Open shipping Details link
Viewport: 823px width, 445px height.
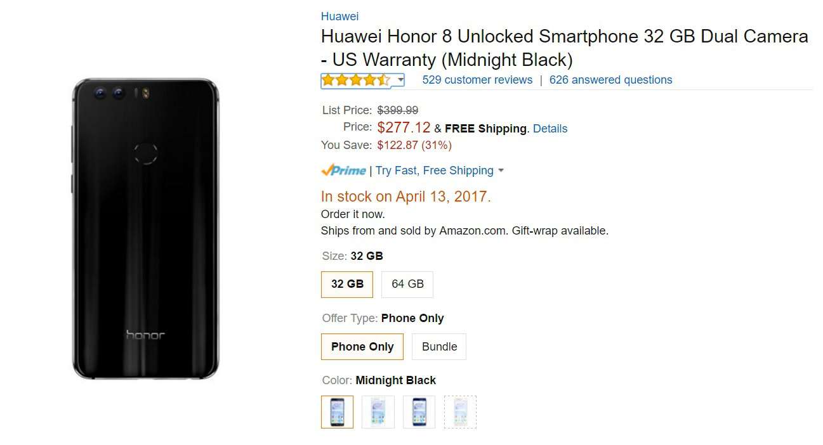pos(550,129)
